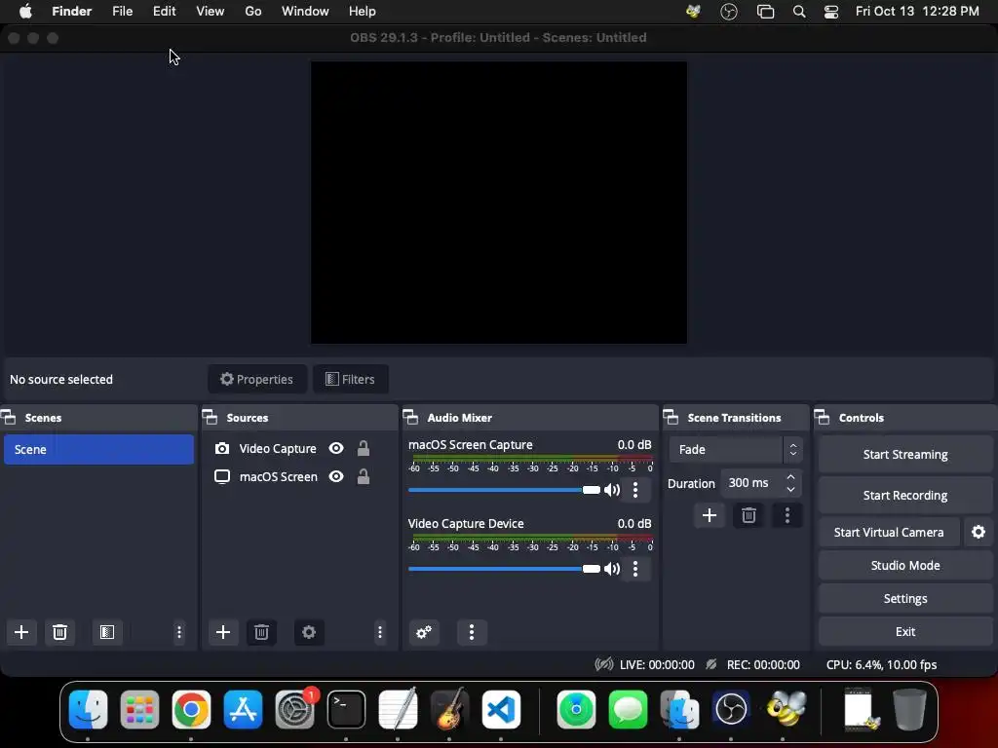
Task: Click the Filters button
Action: pyautogui.click(x=351, y=379)
